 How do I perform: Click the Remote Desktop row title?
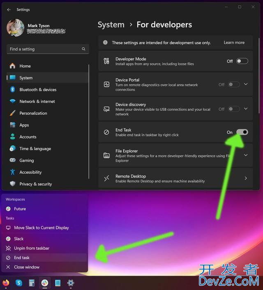(x=131, y=176)
